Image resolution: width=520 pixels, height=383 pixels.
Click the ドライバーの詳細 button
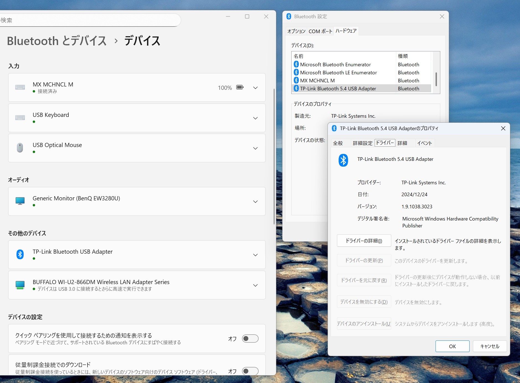tap(364, 241)
